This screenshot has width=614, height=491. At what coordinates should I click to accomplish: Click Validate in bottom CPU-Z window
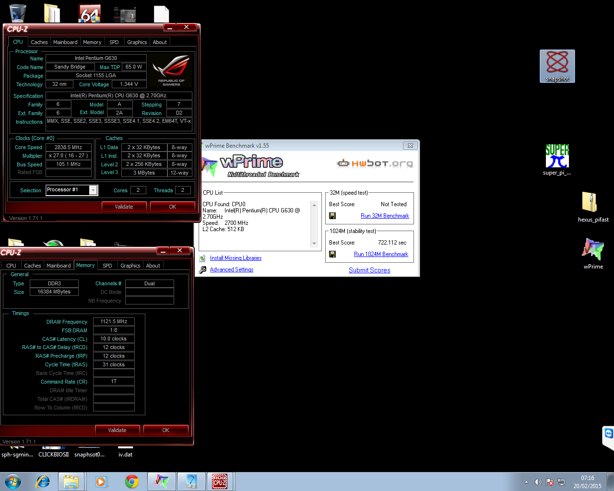[118, 430]
